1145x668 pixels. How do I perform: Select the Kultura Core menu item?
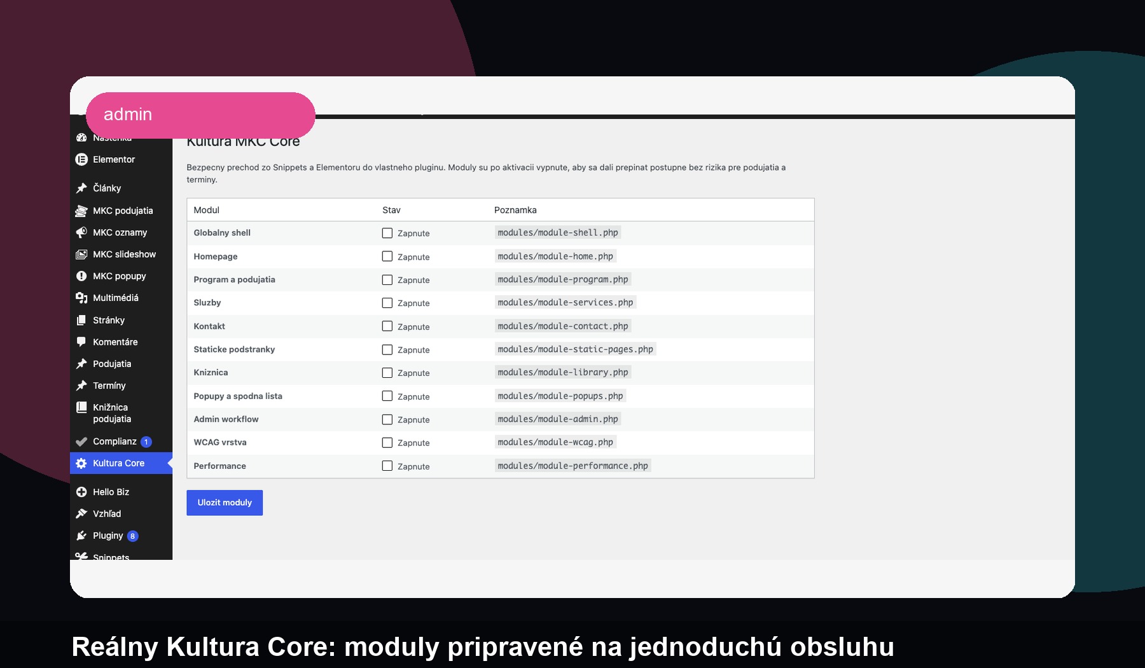pos(121,463)
